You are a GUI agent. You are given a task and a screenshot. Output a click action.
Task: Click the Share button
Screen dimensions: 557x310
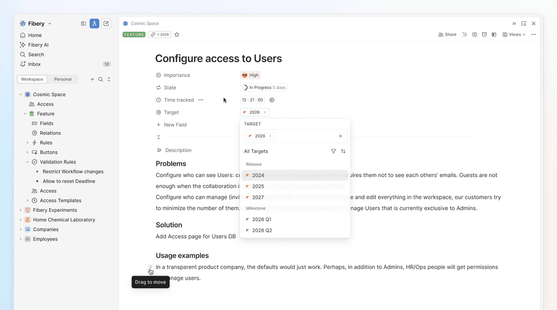[x=447, y=35]
